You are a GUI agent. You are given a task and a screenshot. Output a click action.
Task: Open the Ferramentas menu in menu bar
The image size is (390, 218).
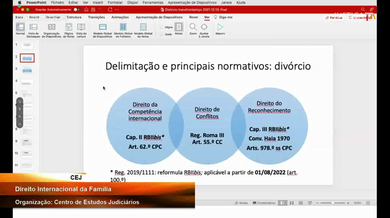pyautogui.click(x=153, y=2)
